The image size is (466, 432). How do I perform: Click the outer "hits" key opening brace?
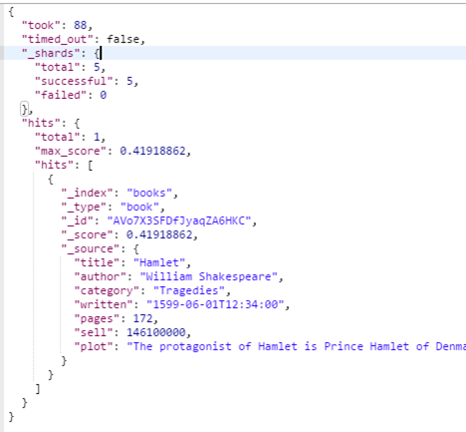(77, 124)
